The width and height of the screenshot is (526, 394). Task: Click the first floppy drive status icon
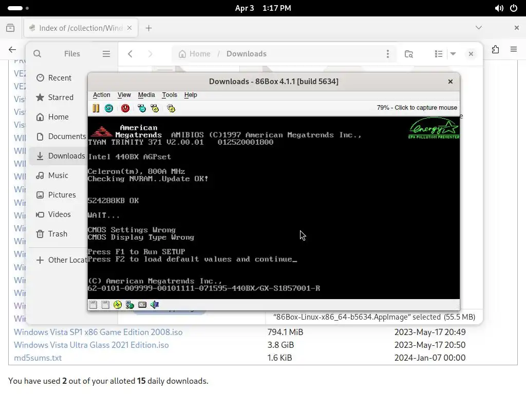coord(93,305)
